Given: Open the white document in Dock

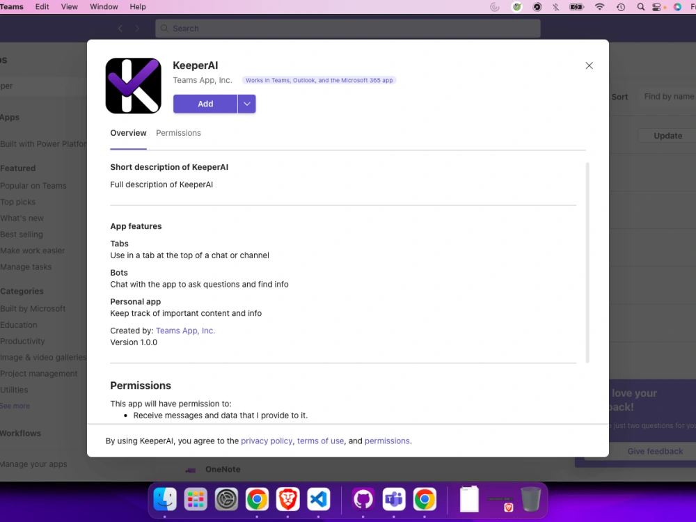Looking at the screenshot, I should pos(469,499).
